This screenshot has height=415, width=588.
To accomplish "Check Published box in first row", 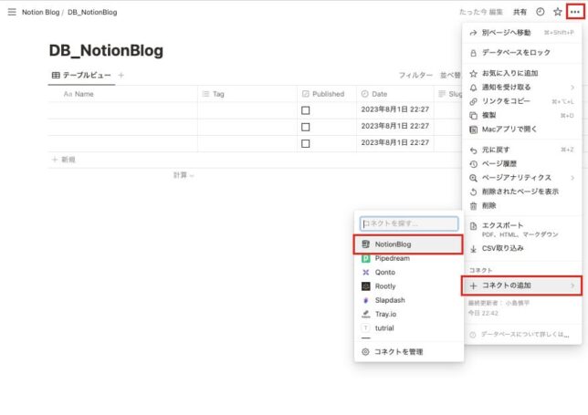I will pos(306,110).
